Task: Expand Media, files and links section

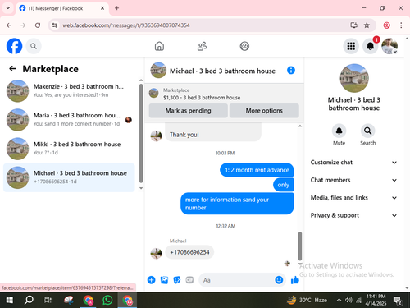Action: coord(353,197)
